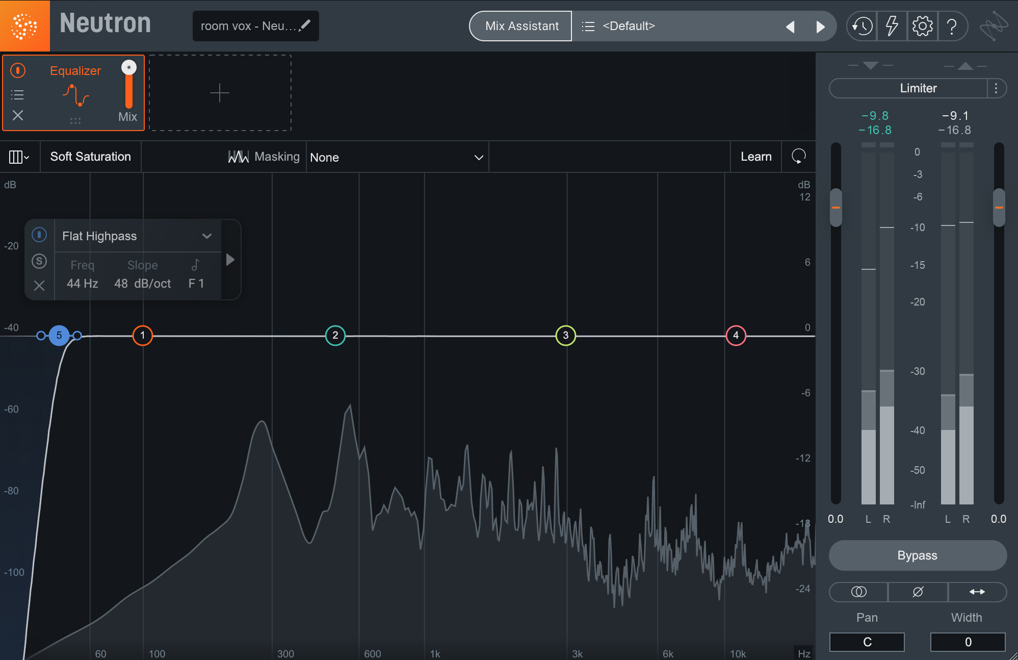This screenshot has width=1018, height=660.
Task: Click the output peak reading -9.1
Action: pyautogui.click(x=955, y=116)
